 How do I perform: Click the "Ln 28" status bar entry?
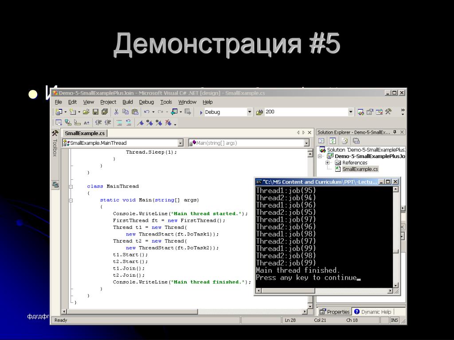pos(290,320)
